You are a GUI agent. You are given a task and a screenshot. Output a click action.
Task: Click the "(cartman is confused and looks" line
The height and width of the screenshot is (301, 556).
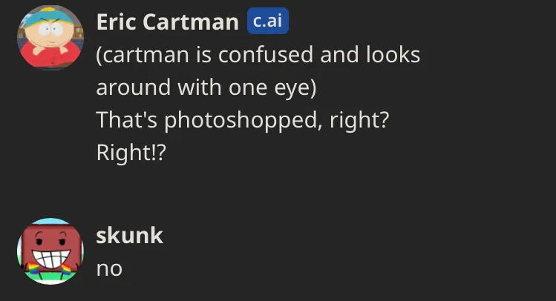tap(258, 55)
